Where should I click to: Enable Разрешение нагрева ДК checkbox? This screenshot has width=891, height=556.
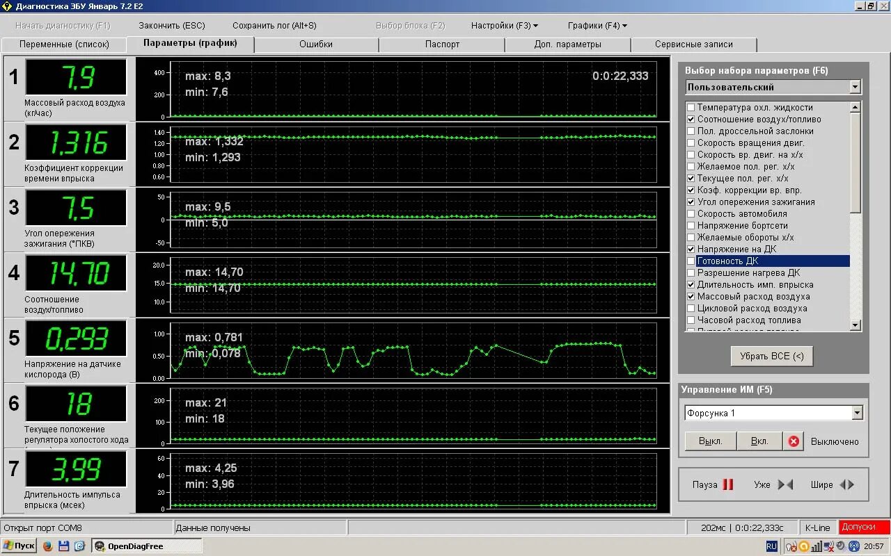(691, 273)
